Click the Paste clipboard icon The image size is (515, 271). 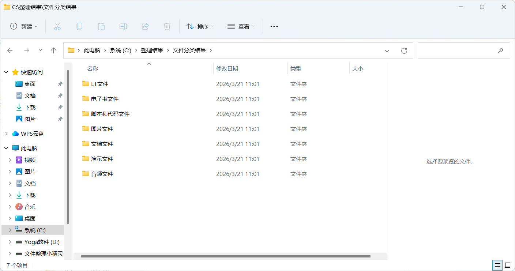tap(101, 26)
